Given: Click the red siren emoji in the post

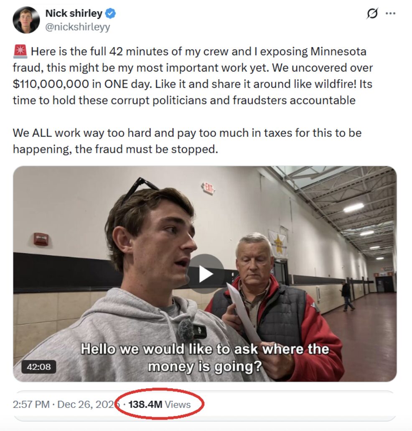Looking at the screenshot, I should tap(20, 52).
